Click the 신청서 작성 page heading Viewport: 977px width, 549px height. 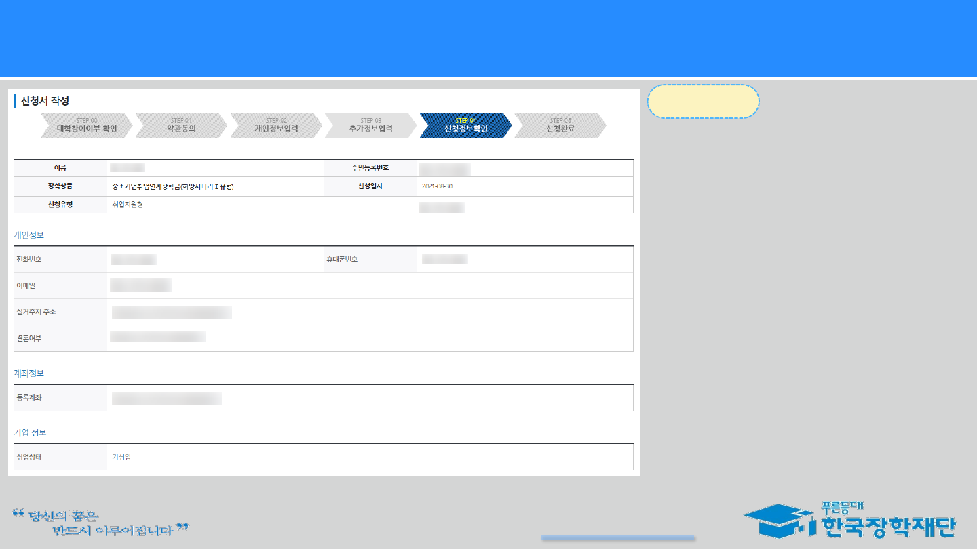pos(45,101)
